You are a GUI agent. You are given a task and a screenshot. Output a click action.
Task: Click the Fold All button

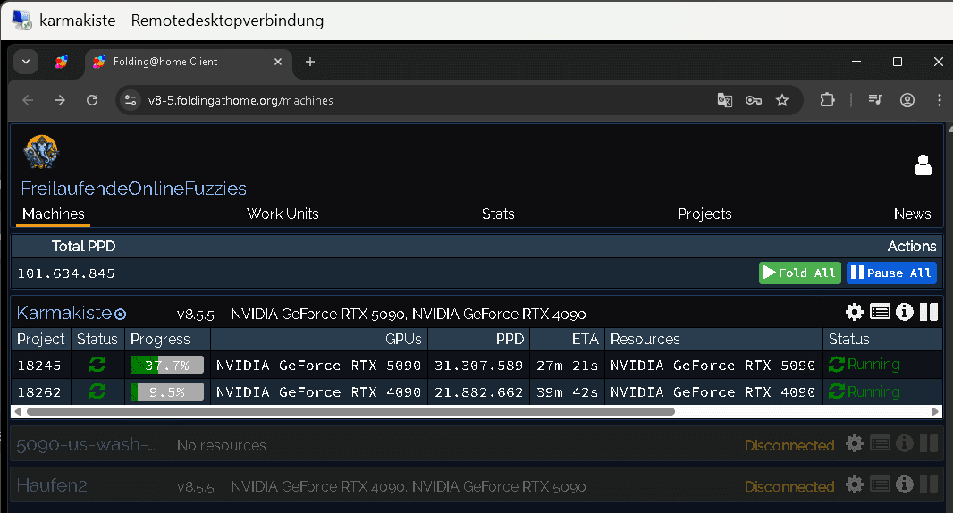point(800,273)
